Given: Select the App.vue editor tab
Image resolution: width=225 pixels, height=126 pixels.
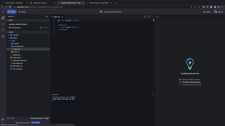Looking at the screenshot, I should [57, 17].
